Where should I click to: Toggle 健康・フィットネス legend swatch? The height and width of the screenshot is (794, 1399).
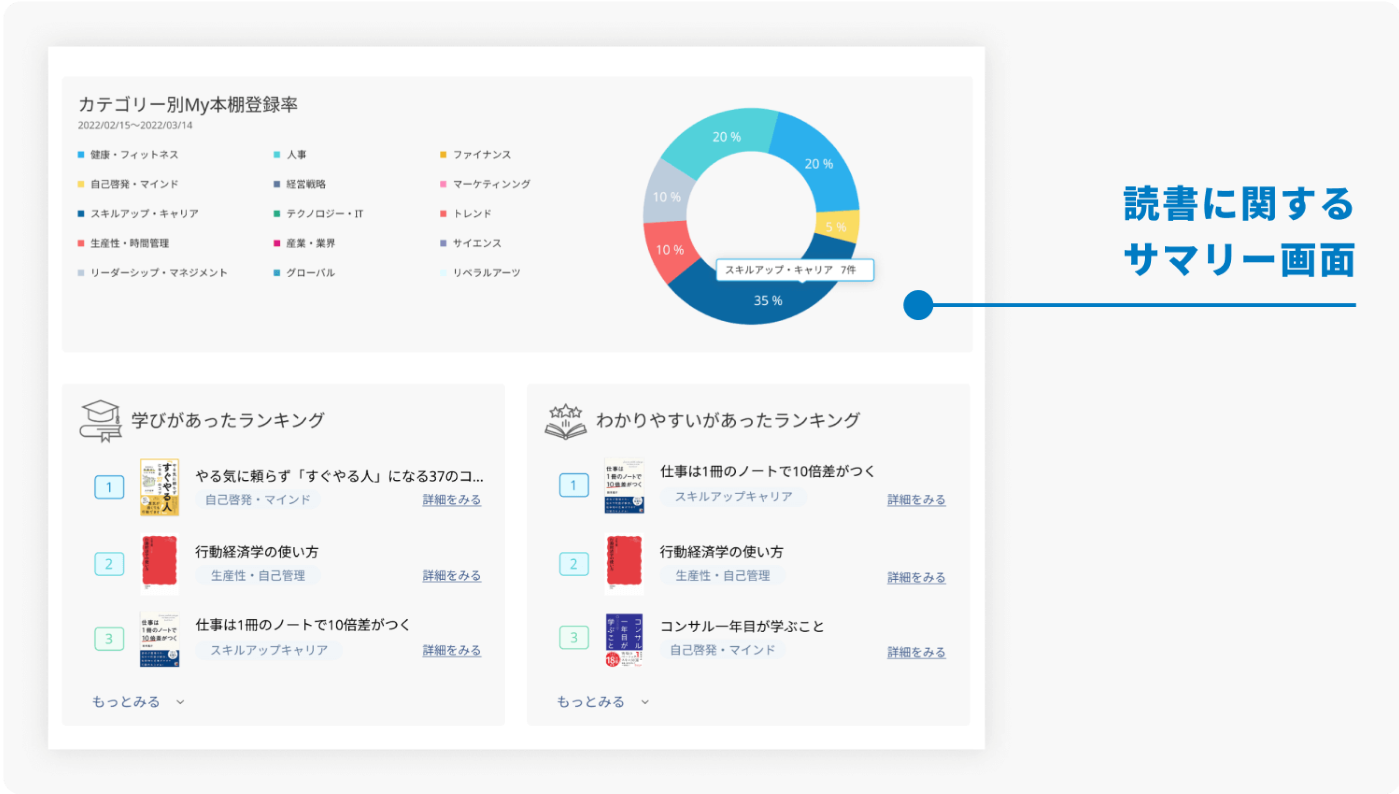(81, 155)
